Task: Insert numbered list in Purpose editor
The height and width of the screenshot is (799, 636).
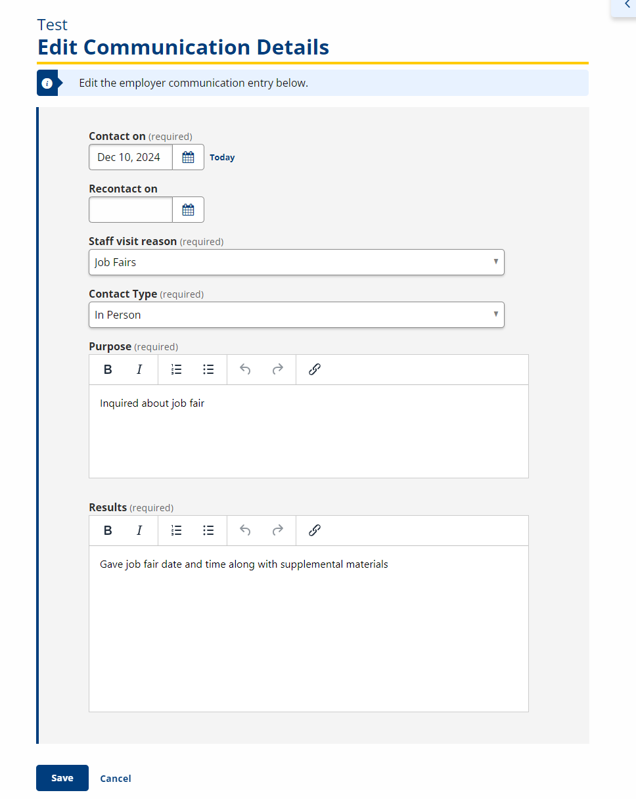Action: [x=176, y=369]
